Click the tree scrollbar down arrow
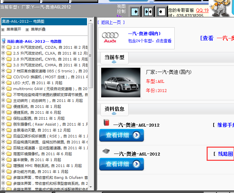Image resolution: width=234 pixels, height=193 pixels. pyautogui.click(x=91, y=187)
